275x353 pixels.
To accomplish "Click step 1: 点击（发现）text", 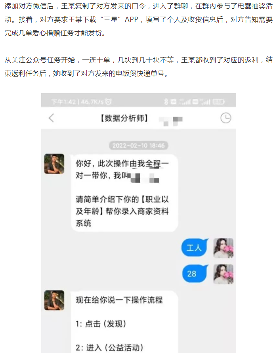I will 101,324.
